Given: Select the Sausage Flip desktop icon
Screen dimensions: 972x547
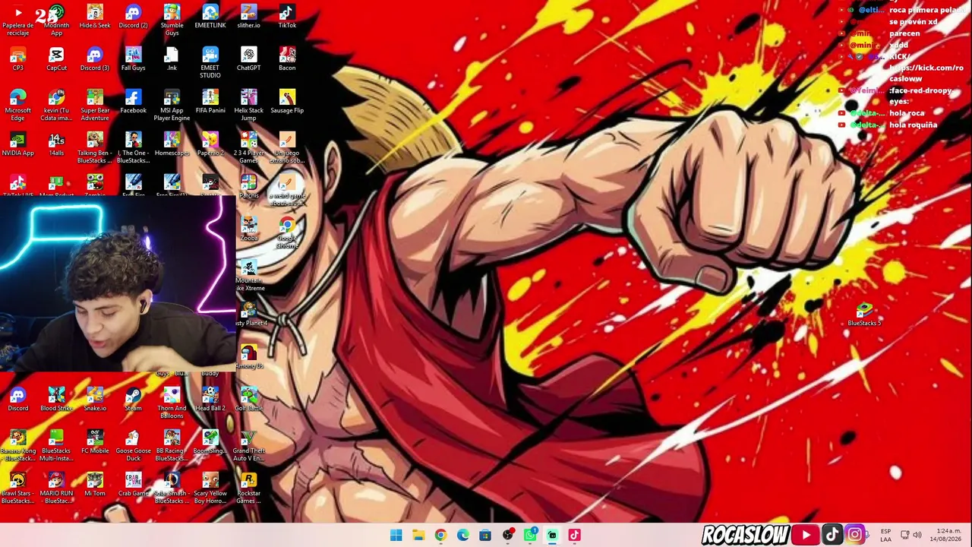Looking at the screenshot, I should coord(287,102).
